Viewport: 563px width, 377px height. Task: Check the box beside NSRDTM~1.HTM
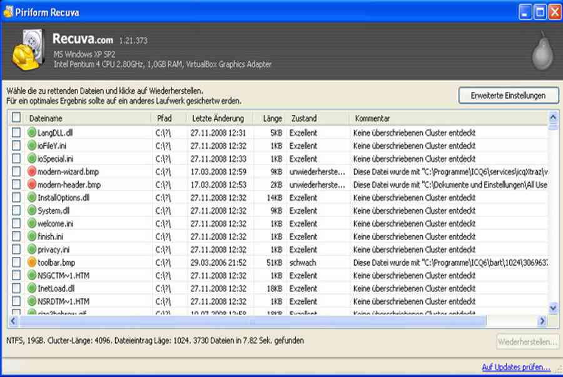(x=16, y=301)
